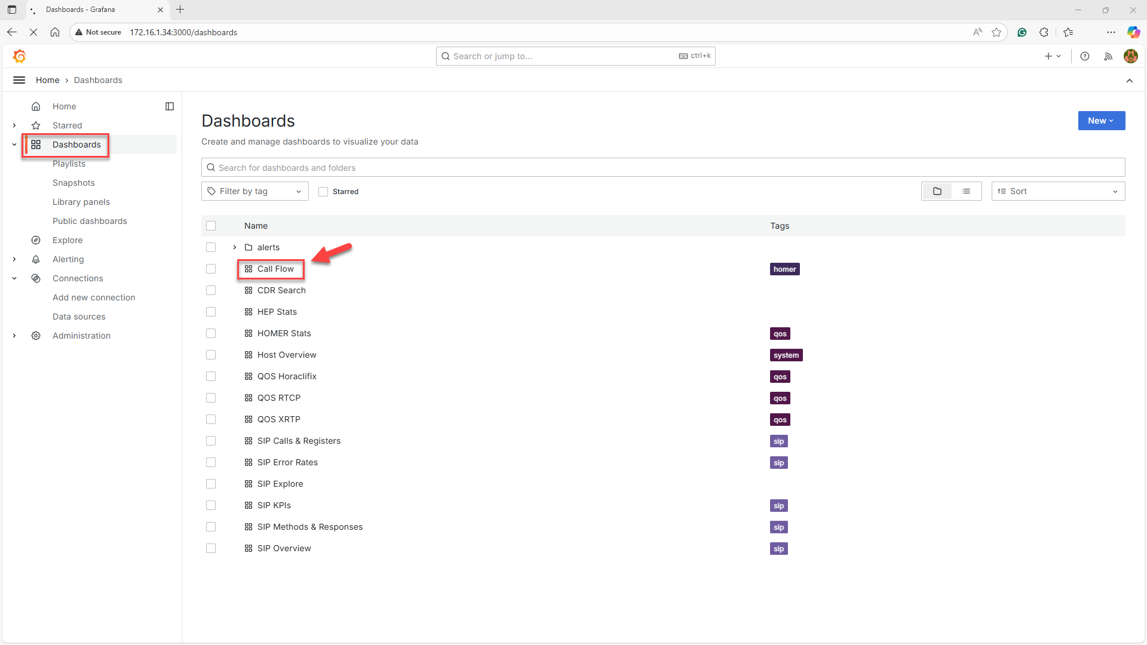
Task: Open the Alerting bell icon
Action: tap(36, 259)
